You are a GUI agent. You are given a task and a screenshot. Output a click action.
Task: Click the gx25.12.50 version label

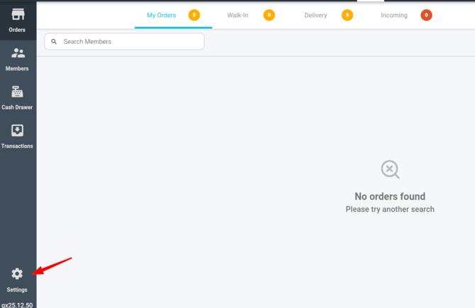click(17, 304)
